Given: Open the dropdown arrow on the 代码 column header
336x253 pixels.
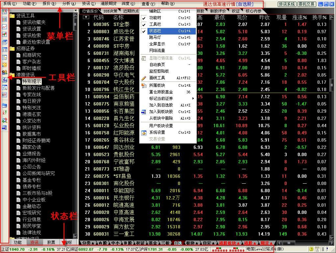Looking at the screenshot, I should [86, 17].
